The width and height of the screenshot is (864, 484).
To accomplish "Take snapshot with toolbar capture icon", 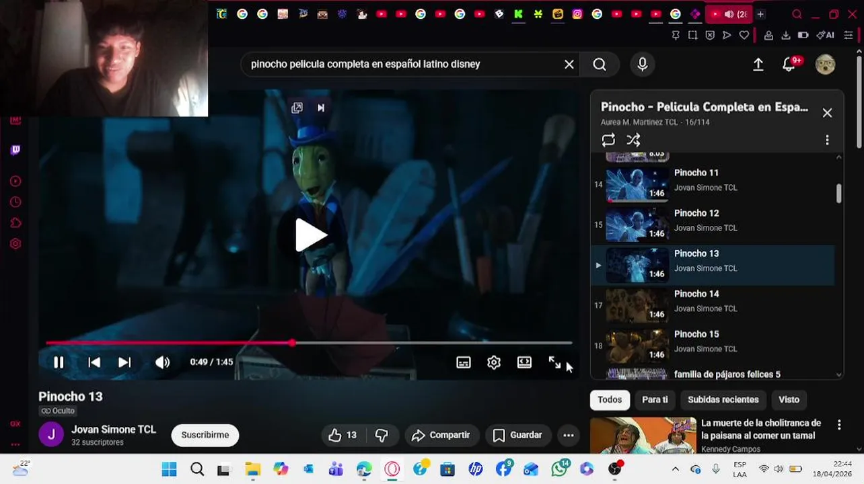I will tap(692, 35).
